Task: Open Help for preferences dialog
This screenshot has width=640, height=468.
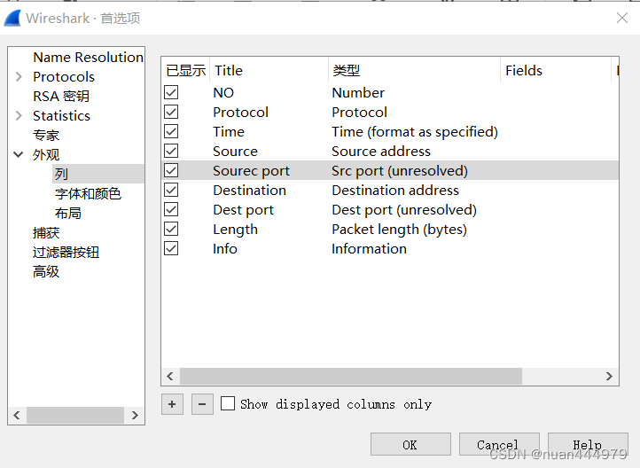Action: (x=588, y=444)
